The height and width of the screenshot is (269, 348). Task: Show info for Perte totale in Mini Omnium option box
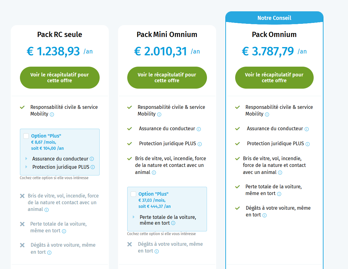[x=173, y=223]
